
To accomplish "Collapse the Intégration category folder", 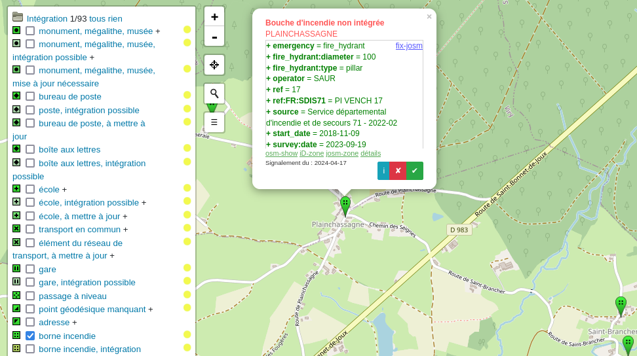I will click(x=18, y=17).
